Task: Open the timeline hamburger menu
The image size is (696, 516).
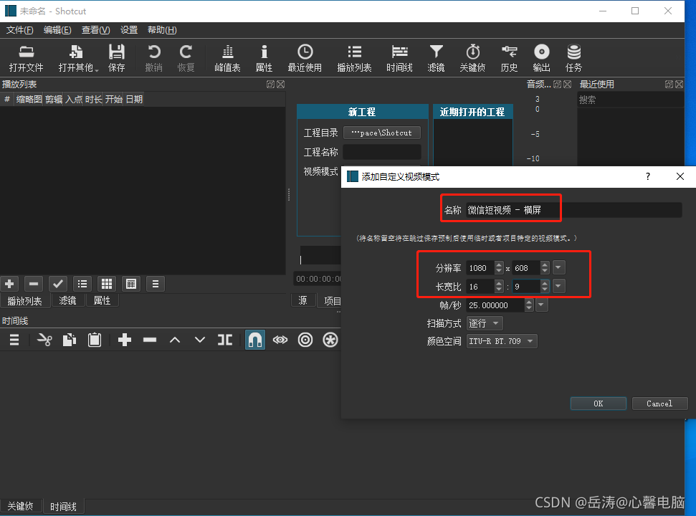Action: click(x=14, y=340)
